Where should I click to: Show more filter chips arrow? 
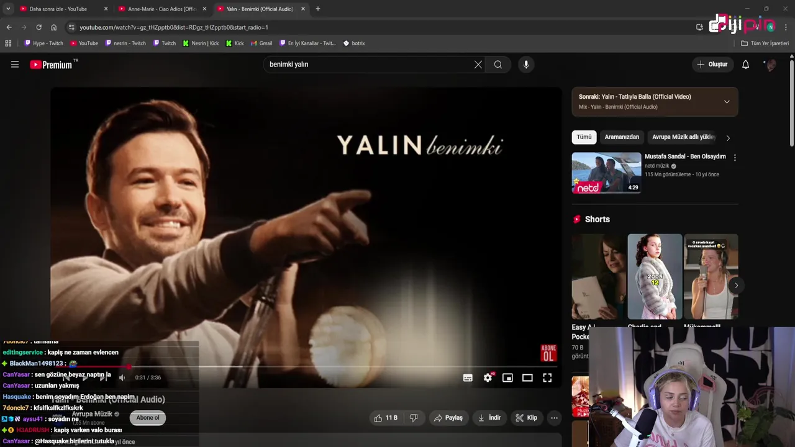tap(728, 138)
